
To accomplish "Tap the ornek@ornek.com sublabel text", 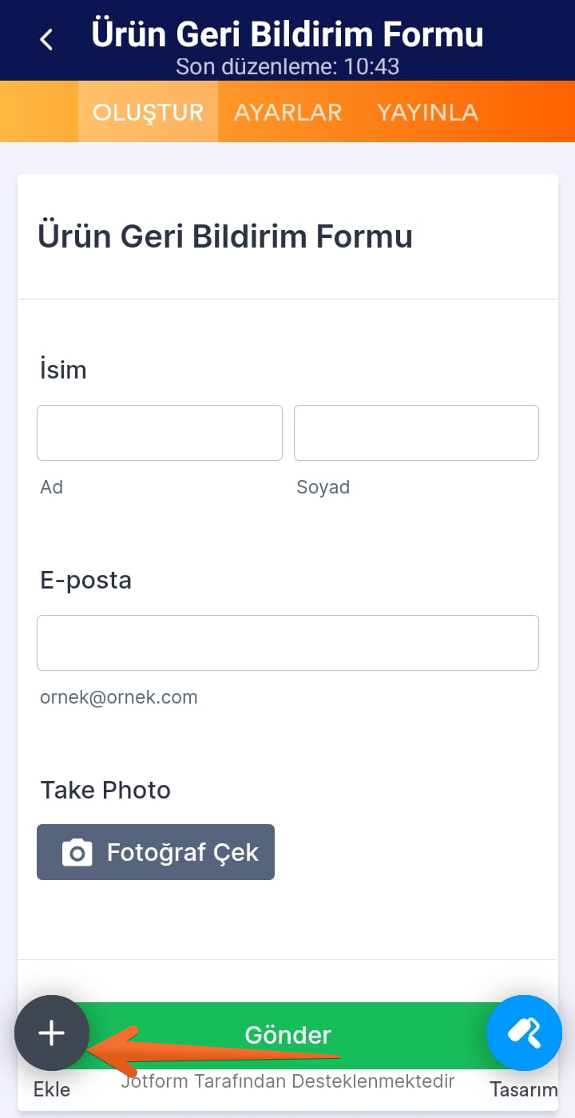I will pos(119,697).
